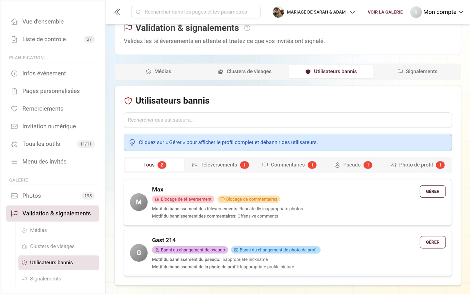Filter by Commentaires bans
This screenshot has width=470, height=294.
point(289,165)
